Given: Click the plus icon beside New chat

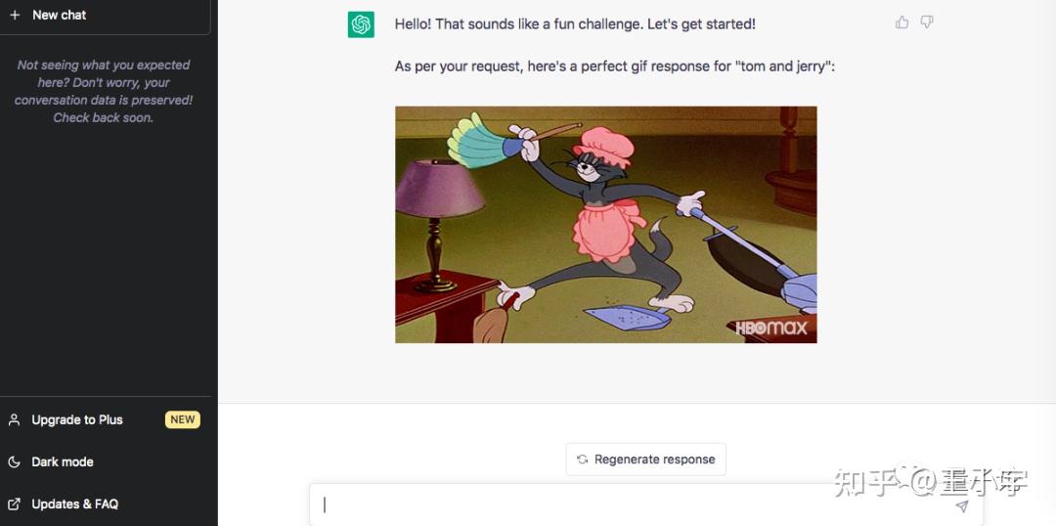Looking at the screenshot, I should tap(14, 15).
